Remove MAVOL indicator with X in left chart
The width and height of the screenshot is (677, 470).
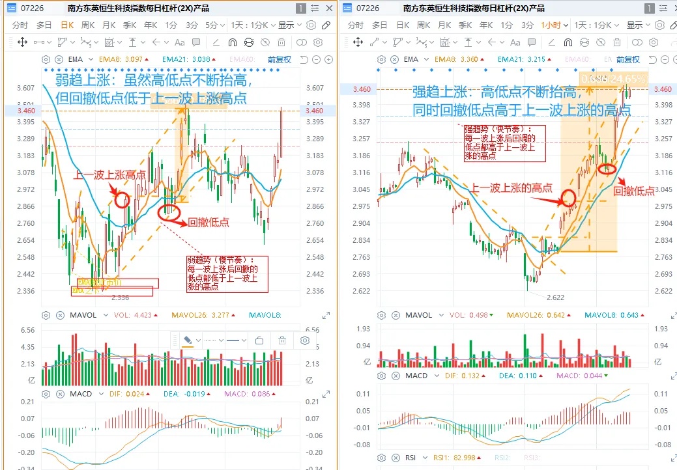60,315
